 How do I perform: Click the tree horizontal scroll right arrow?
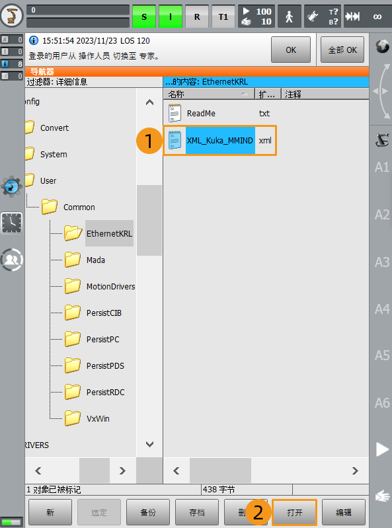coord(122,471)
